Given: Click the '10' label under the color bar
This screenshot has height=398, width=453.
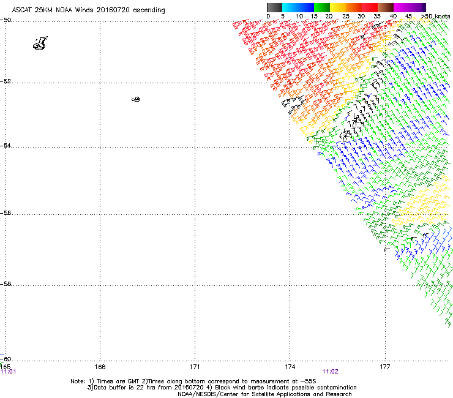Looking at the screenshot, I should click(299, 17).
